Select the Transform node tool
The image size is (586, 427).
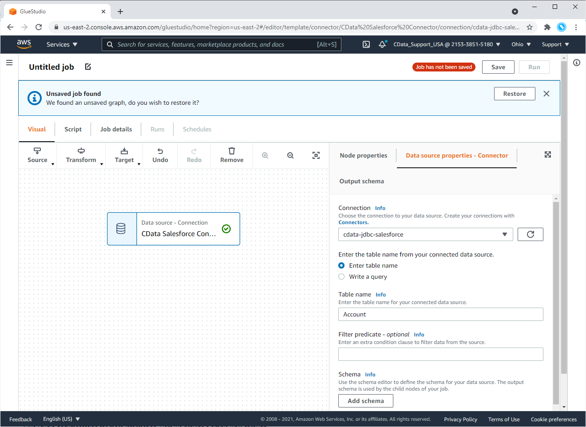pos(81,155)
